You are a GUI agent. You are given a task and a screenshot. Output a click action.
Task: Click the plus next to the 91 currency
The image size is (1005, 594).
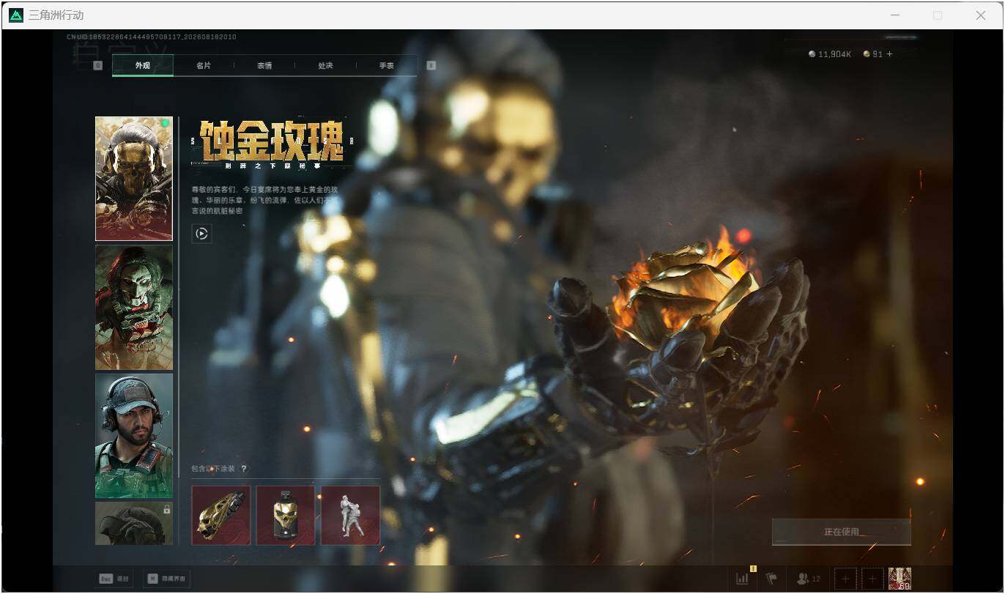[x=890, y=54]
